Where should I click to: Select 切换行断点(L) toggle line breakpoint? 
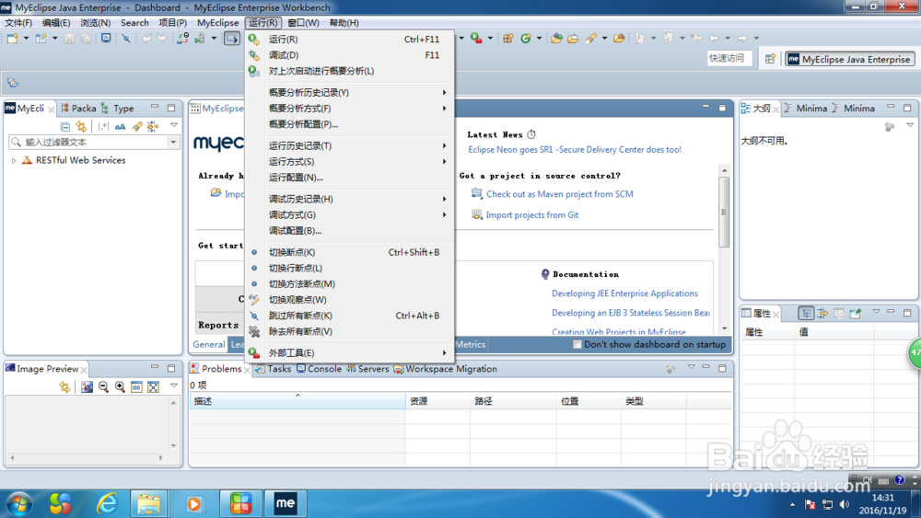point(349,268)
